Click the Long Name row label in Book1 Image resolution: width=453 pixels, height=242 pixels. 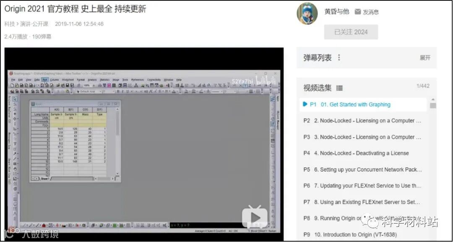40,114
